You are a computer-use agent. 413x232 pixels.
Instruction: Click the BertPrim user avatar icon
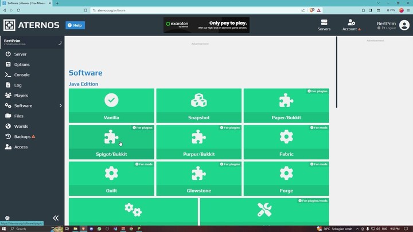pyautogui.click(x=404, y=25)
